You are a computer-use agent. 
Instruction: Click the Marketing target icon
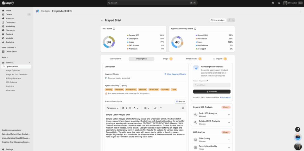3,26
